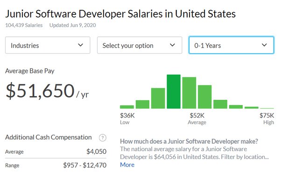This screenshot has width=281, height=173.
Task: Expand the Select your option dropdown
Action: click(x=140, y=45)
